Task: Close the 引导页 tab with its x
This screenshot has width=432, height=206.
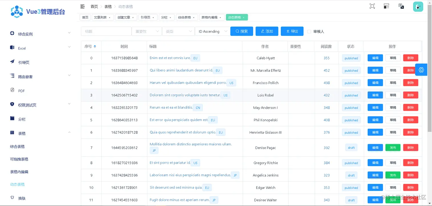Action: pos(153,17)
